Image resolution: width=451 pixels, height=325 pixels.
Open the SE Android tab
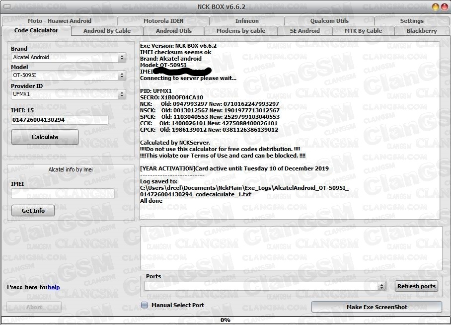[x=305, y=31]
